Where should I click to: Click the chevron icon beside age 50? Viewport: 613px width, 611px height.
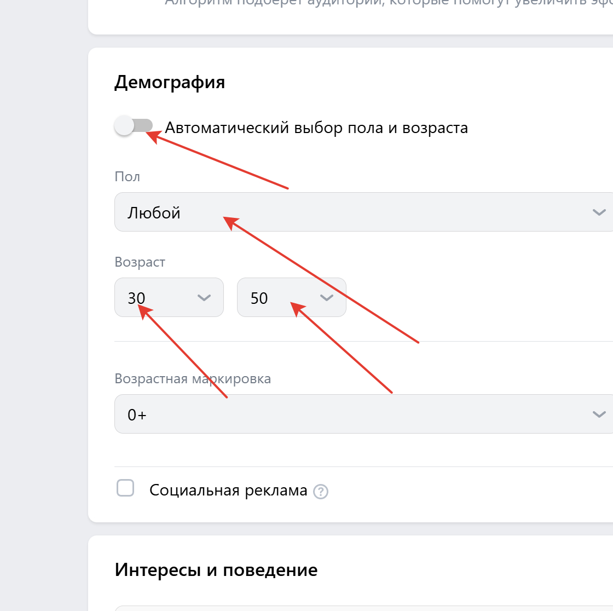[326, 297]
